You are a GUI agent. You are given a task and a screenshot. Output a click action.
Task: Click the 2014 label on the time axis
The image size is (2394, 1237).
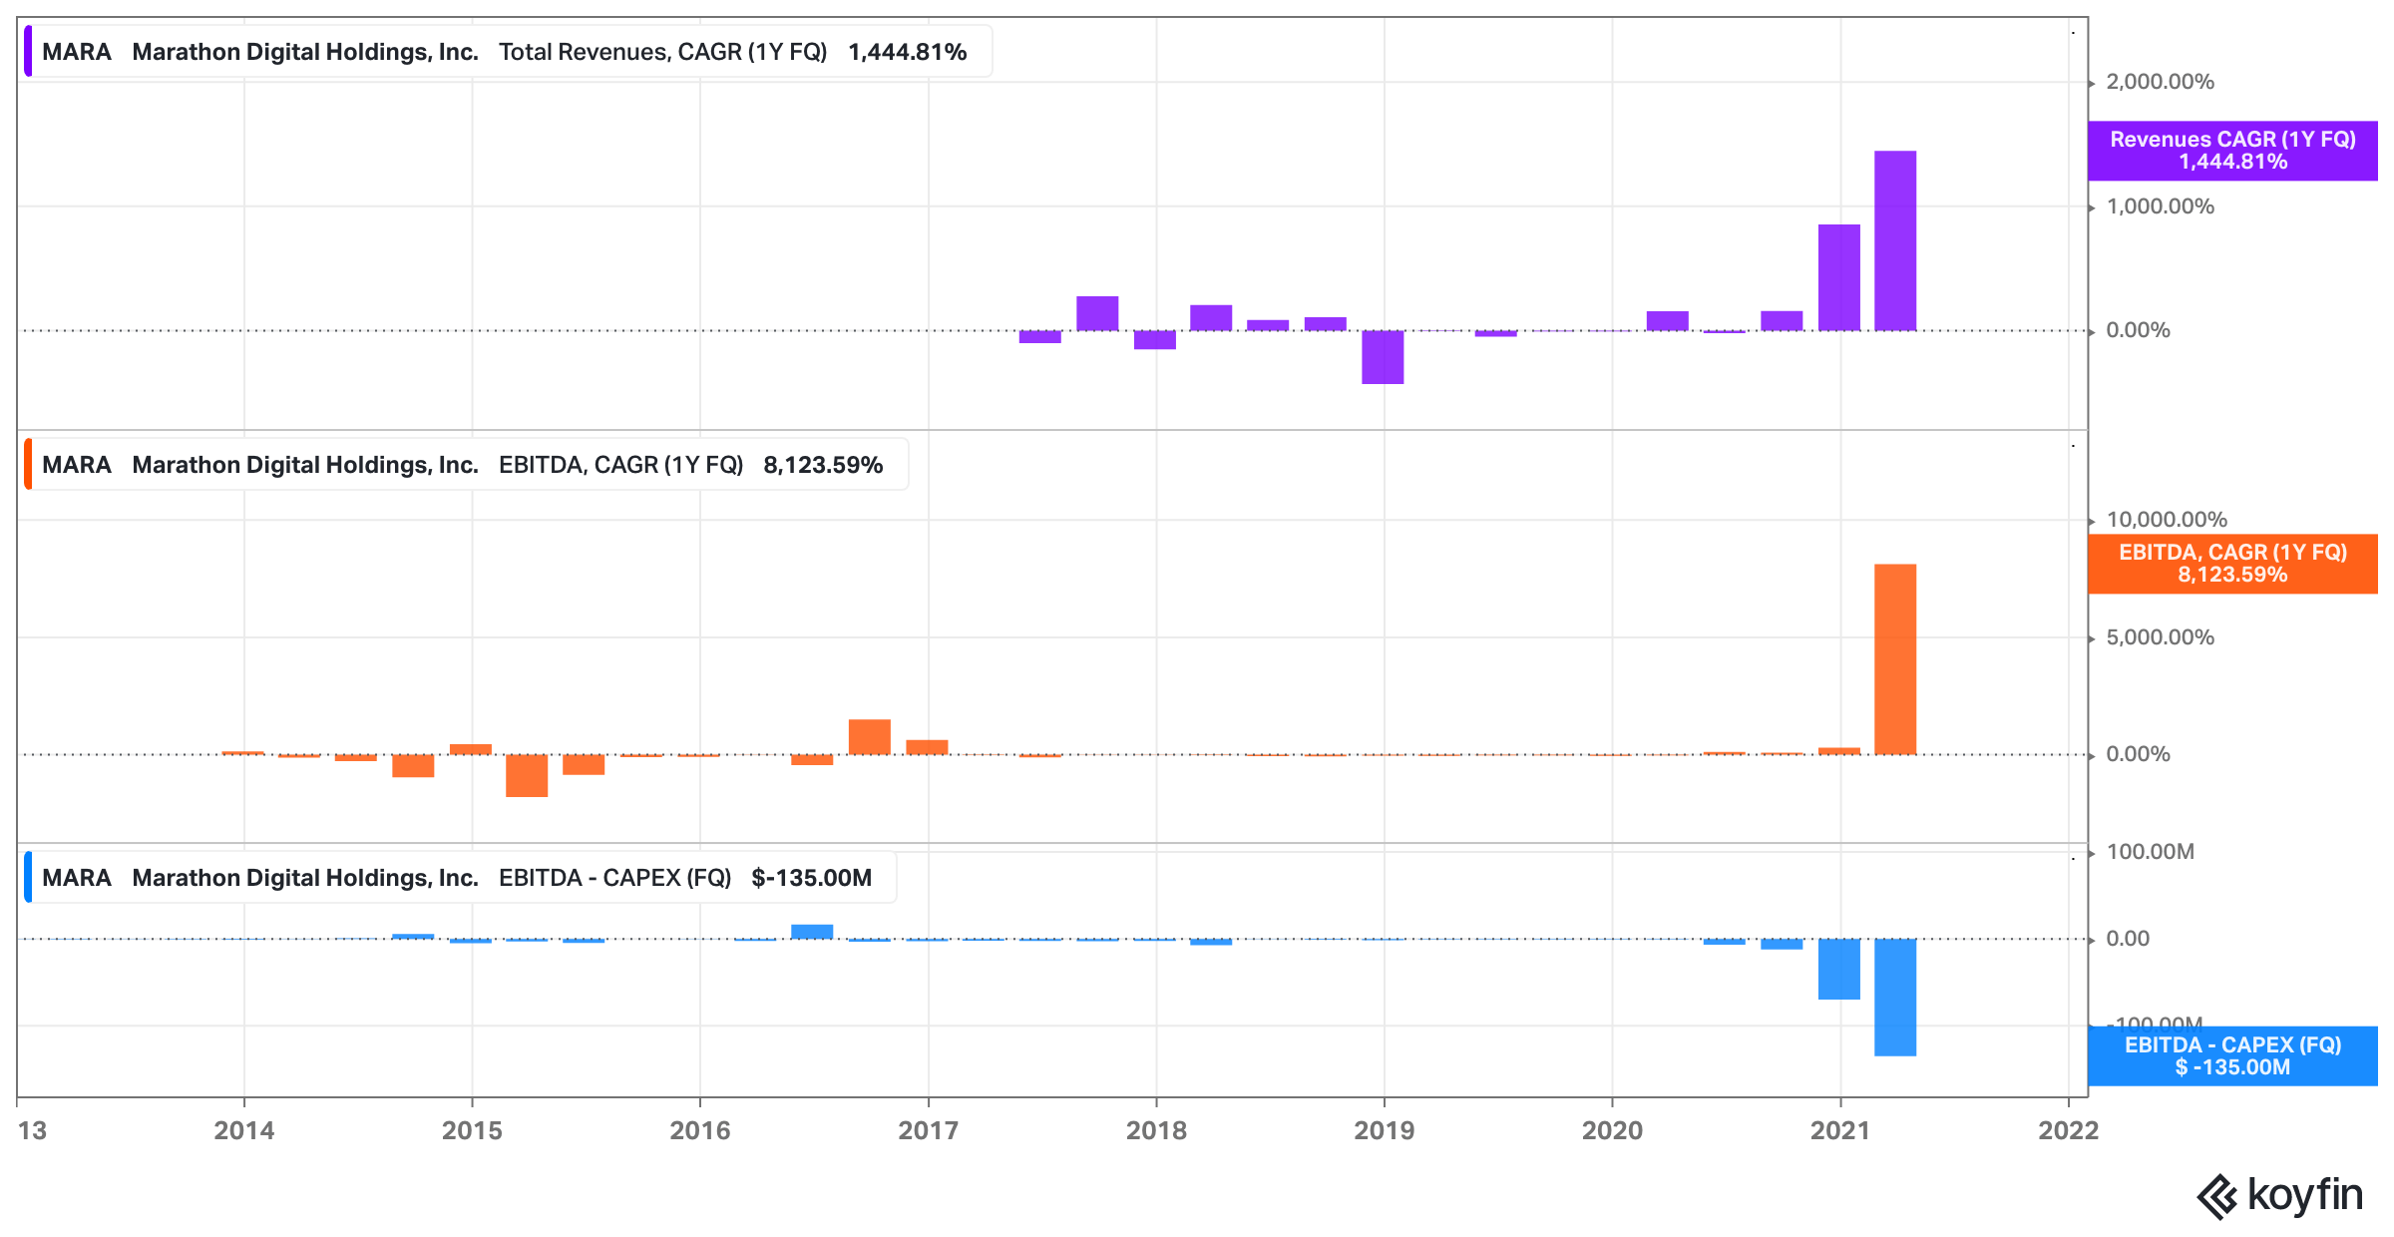point(244,1130)
